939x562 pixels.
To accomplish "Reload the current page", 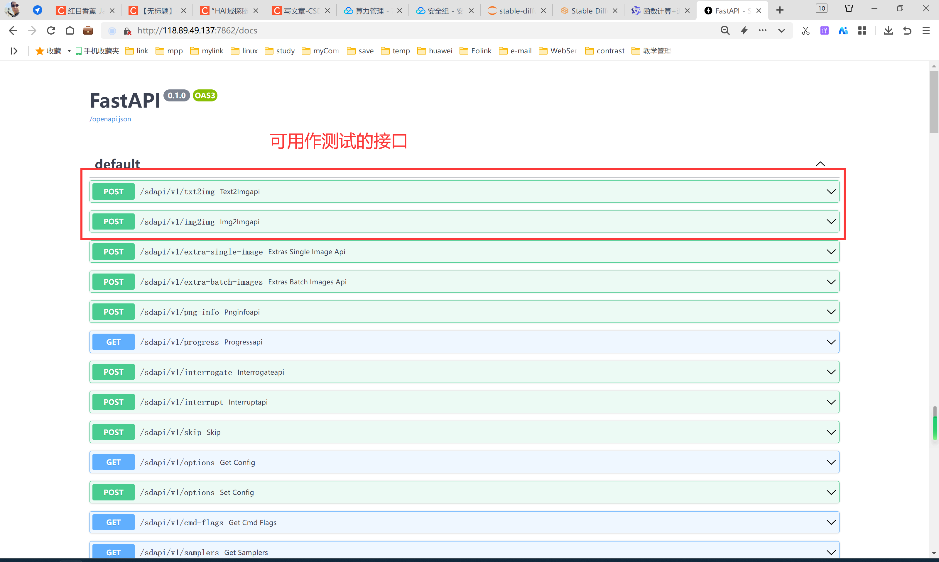I will coord(51,31).
